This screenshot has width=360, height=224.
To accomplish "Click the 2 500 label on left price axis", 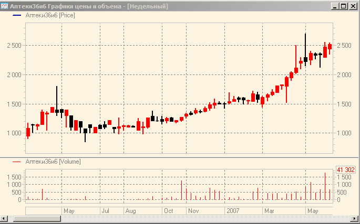I will (14, 46).
